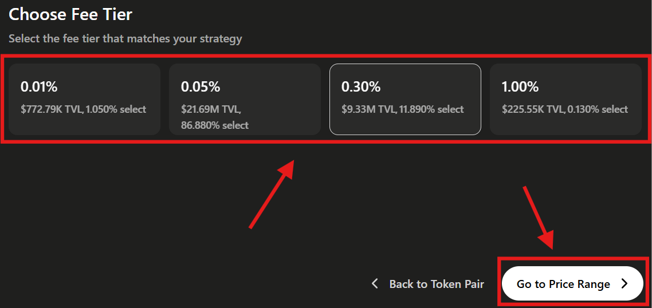Select the 0.01% fee tier card
Image resolution: width=652 pixels, height=308 pixels.
coord(84,99)
